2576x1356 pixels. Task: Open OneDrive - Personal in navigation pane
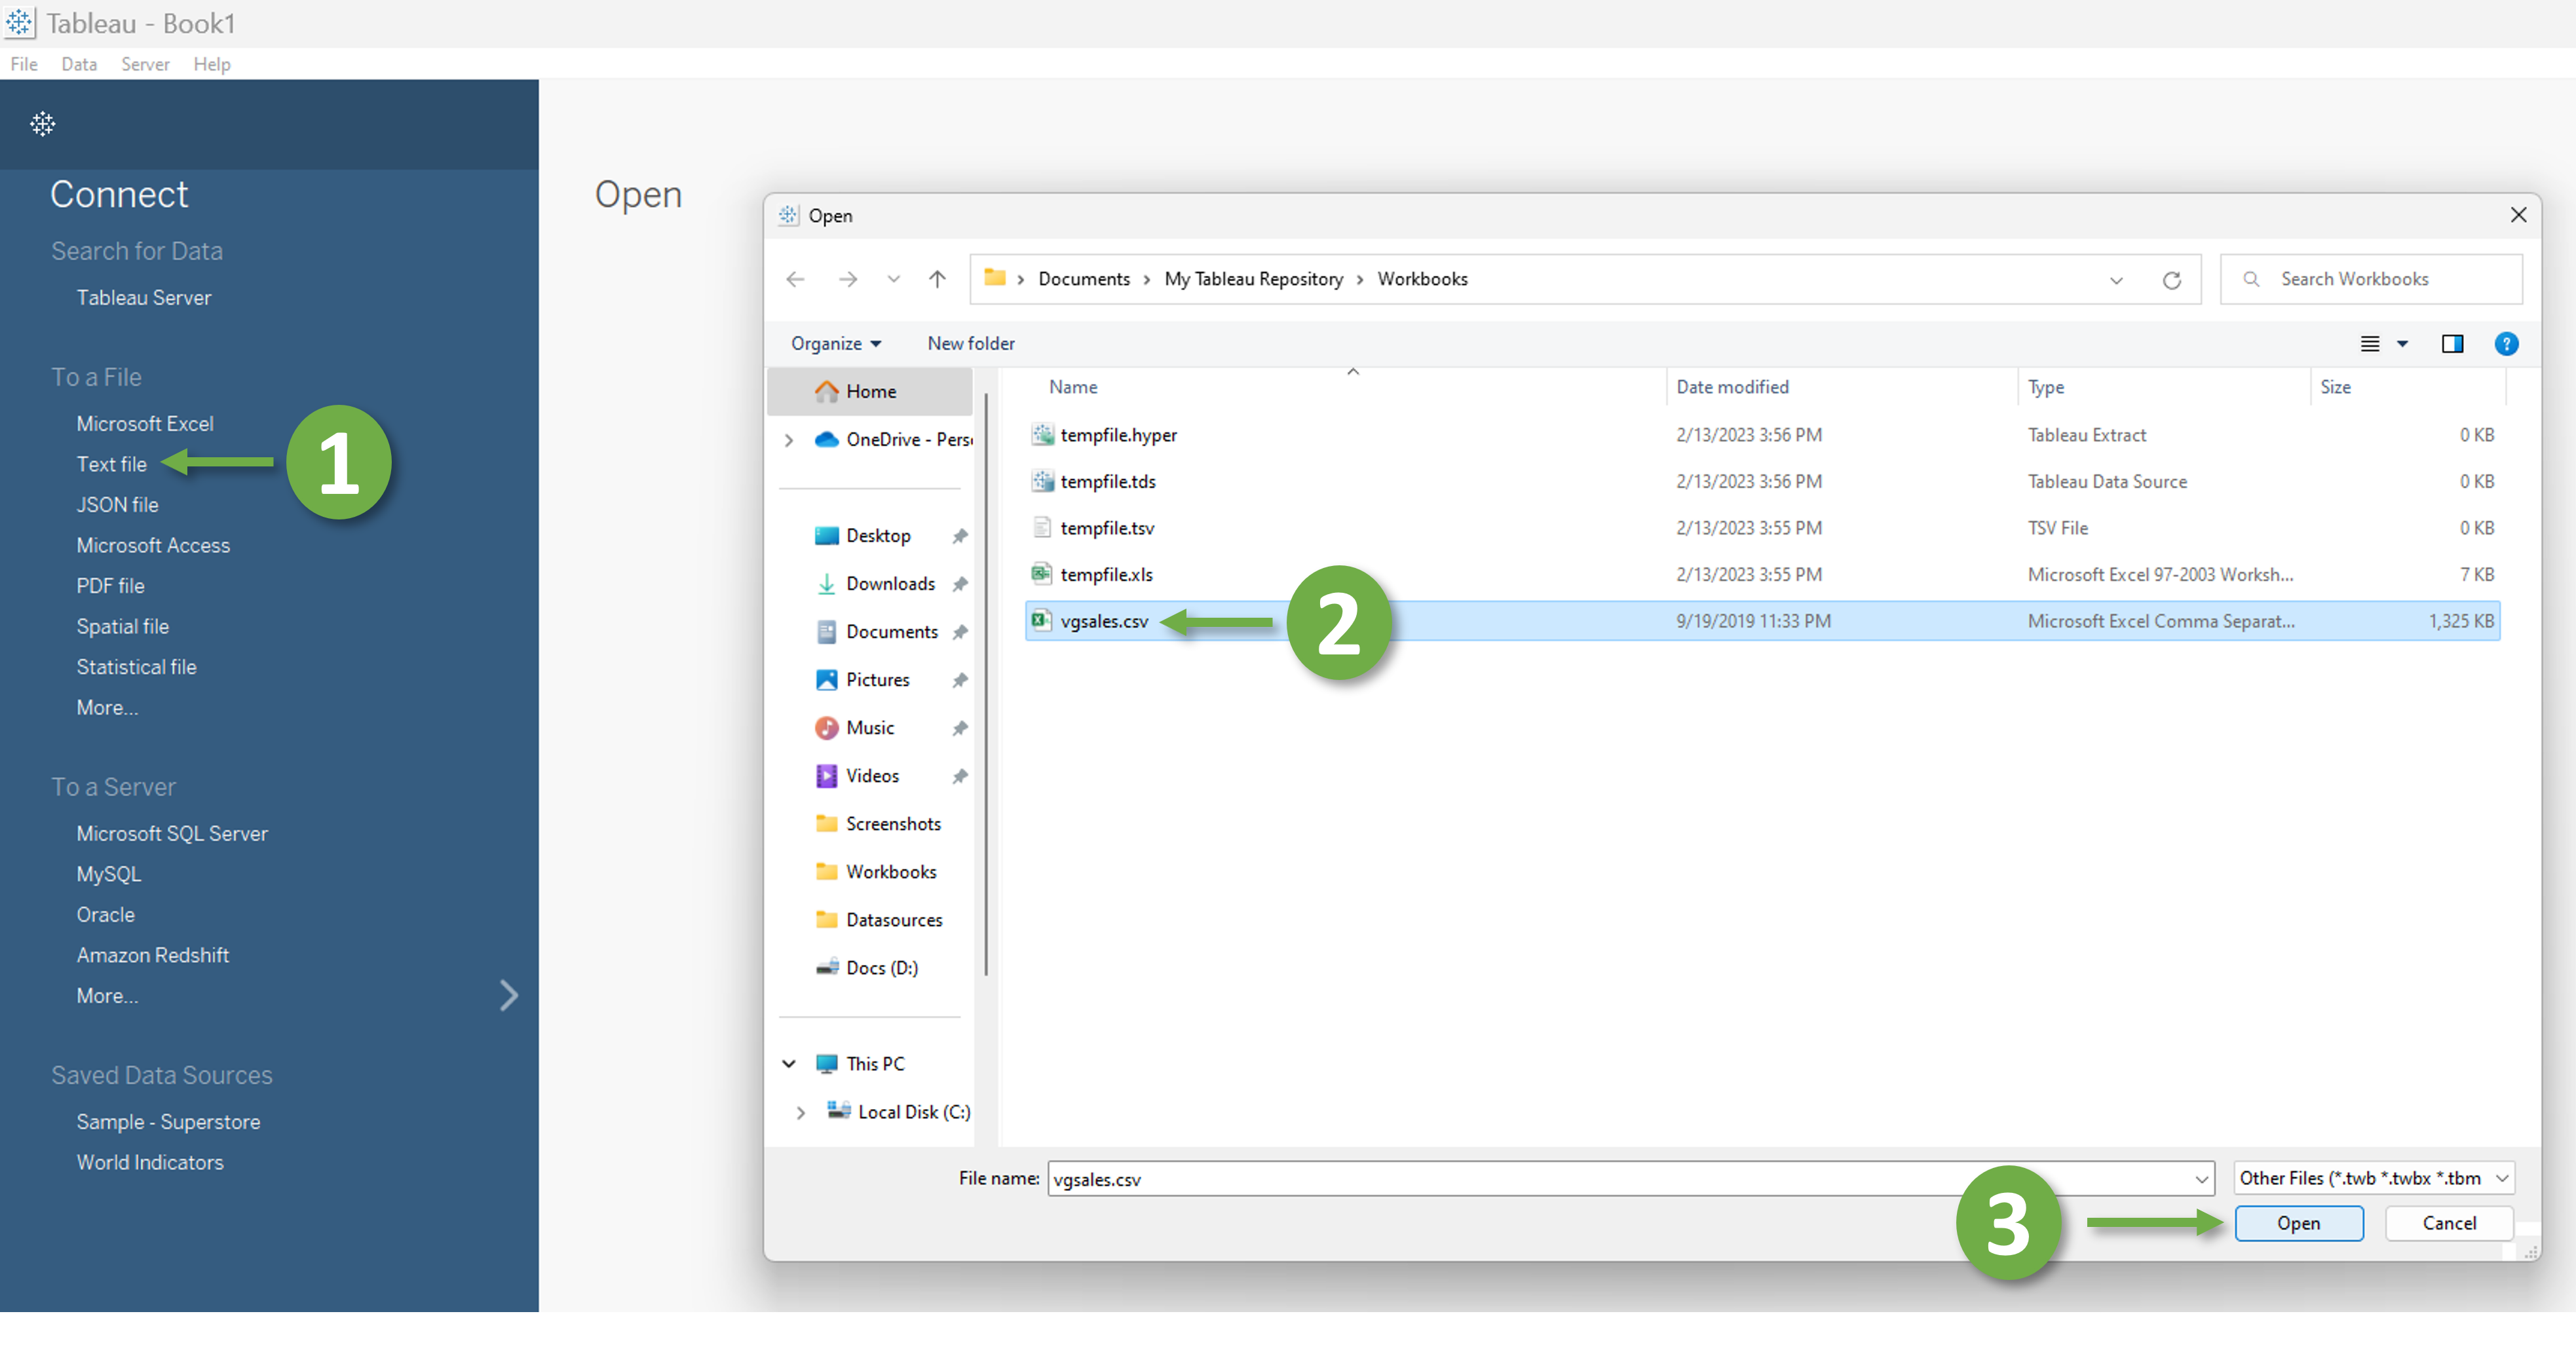coord(893,439)
